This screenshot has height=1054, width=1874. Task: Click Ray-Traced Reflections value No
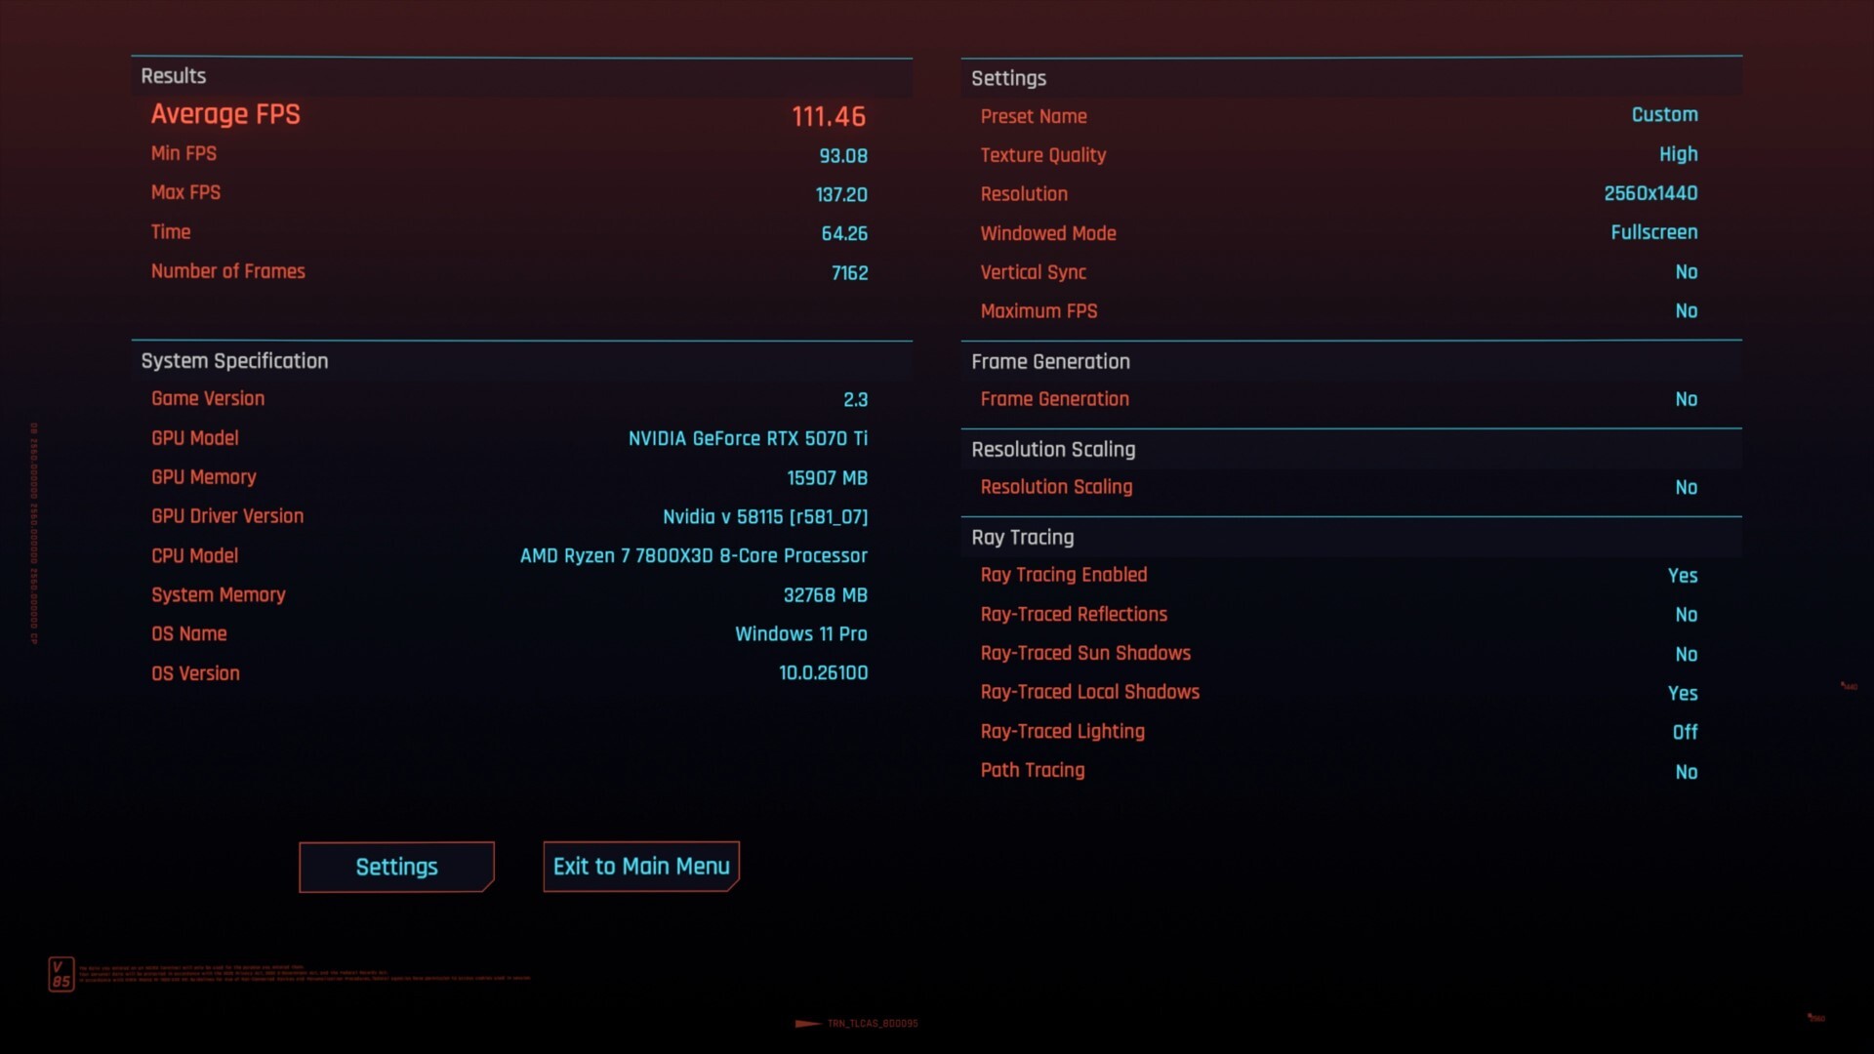tap(1686, 615)
